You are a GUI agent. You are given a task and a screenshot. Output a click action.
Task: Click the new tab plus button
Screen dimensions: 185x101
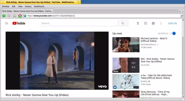pos(180,11)
